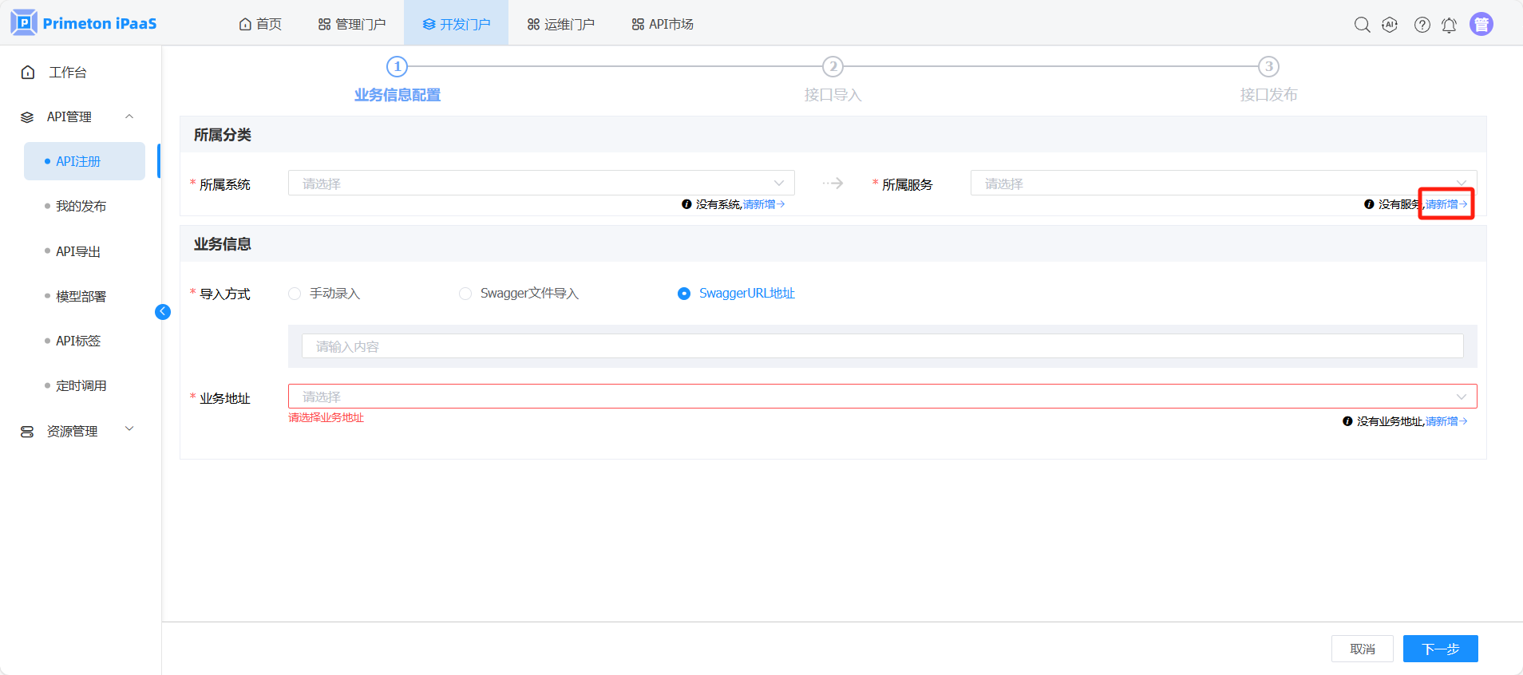Click the user avatar icon

tap(1481, 25)
